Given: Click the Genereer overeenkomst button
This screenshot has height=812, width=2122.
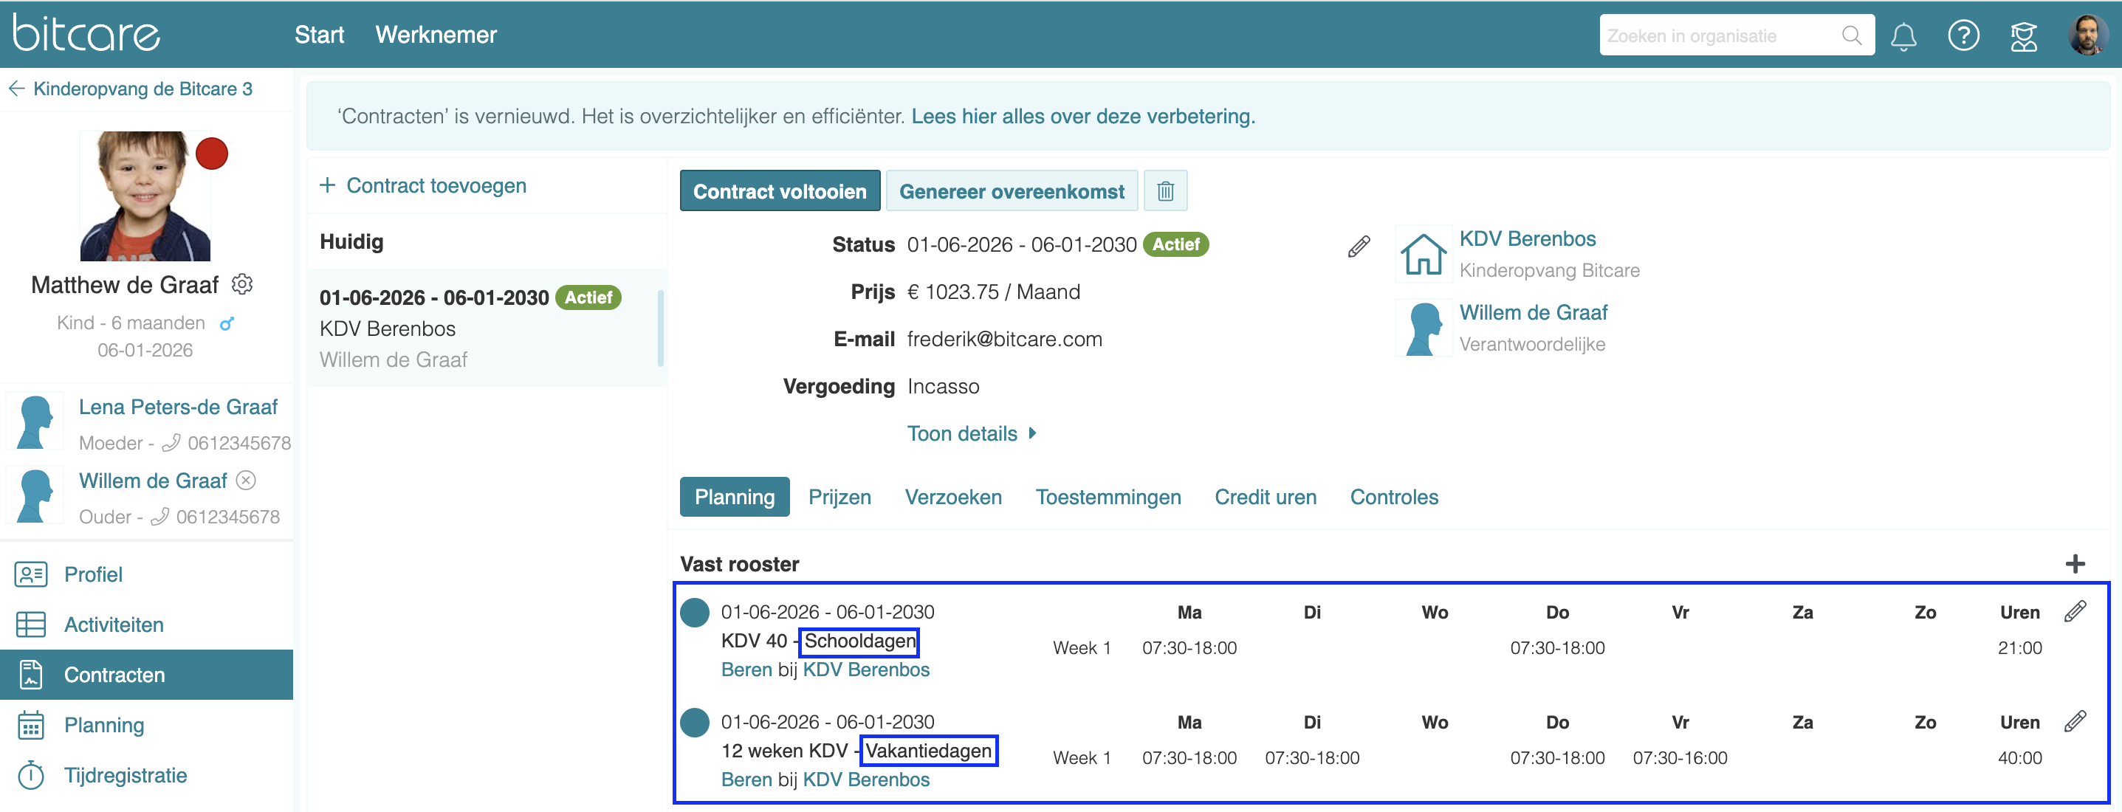Looking at the screenshot, I should 1012,191.
